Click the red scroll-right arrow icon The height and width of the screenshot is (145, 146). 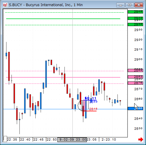click(x=141, y=139)
